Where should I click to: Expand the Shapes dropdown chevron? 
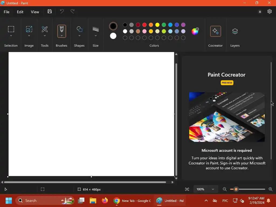[80, 36]
